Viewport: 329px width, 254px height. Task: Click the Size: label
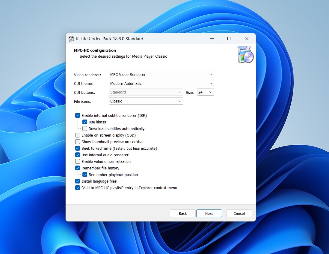coord(190,92)
